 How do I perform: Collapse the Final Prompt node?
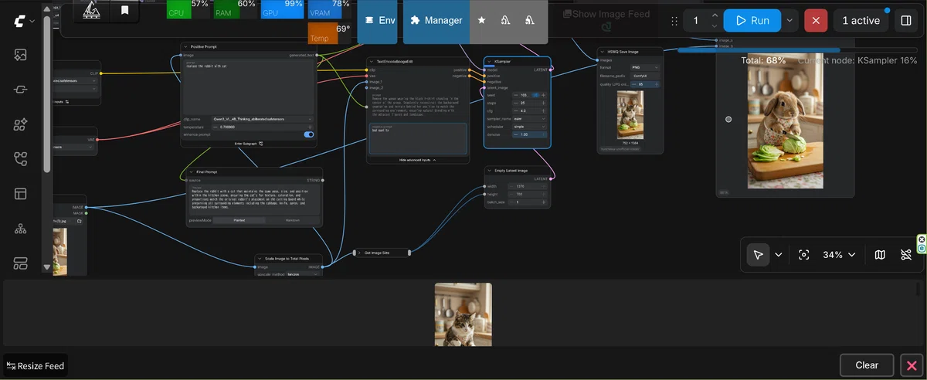coord(191,171)
